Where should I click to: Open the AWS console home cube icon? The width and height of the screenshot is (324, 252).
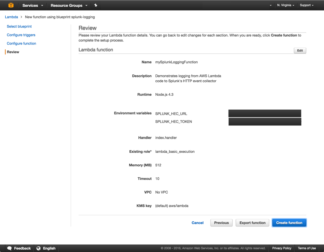point(11,5)
